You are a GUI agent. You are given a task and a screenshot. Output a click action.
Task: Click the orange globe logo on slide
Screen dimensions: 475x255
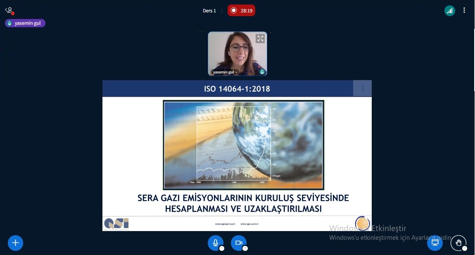tap(363, 223)
